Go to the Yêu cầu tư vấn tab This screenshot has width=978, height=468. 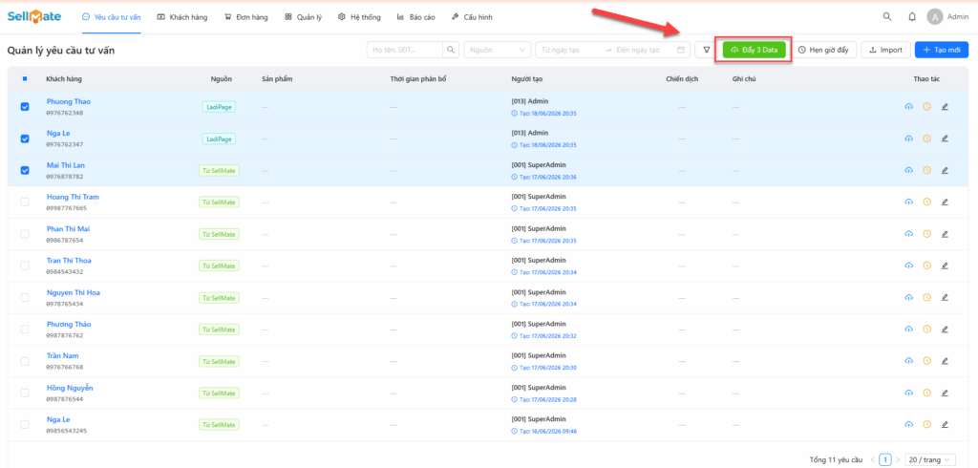click(111, 17)
